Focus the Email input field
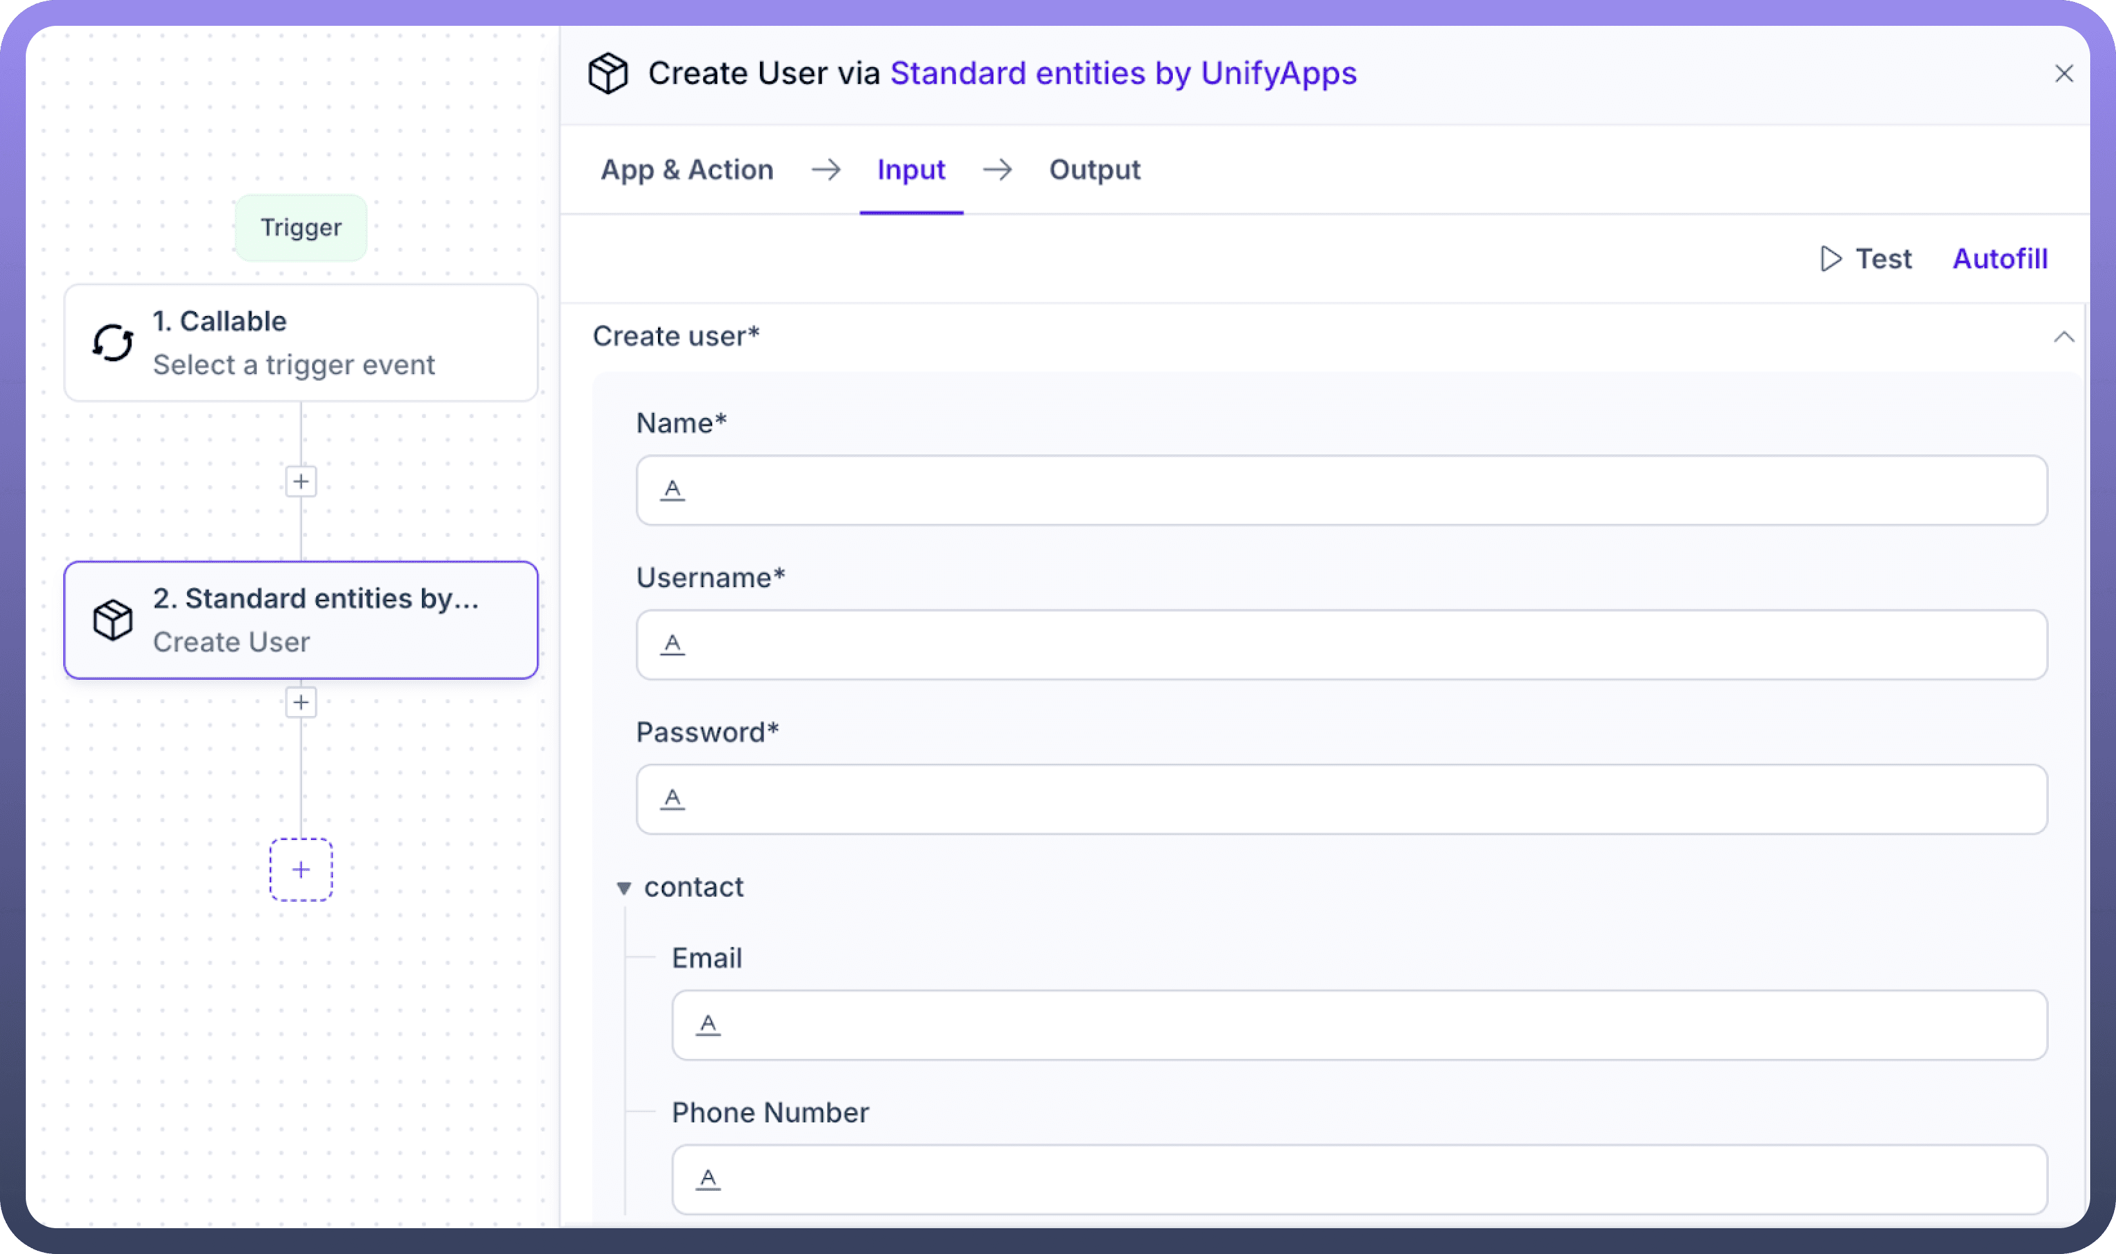 [1369, 1025]
